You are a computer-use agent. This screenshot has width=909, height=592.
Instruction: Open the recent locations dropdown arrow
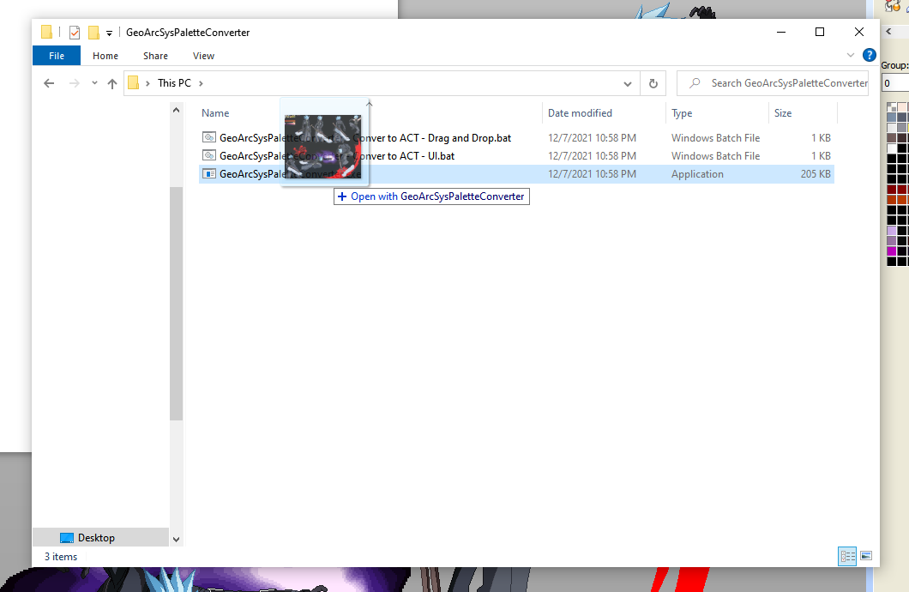coord(94,83)
